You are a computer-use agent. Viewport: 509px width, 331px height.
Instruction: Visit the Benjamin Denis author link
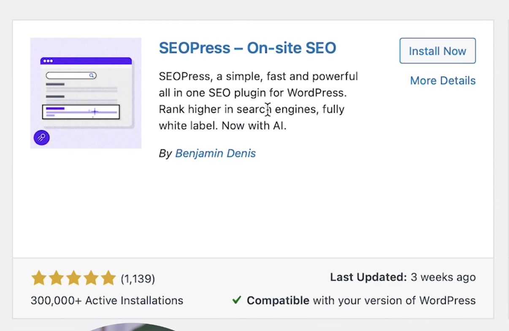(x=215, y=153)
